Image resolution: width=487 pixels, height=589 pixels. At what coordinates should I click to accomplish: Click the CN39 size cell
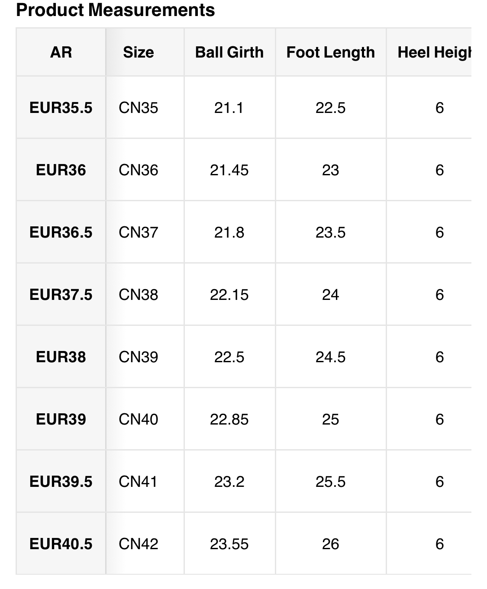pyautogui.click(x=139, y=357)
